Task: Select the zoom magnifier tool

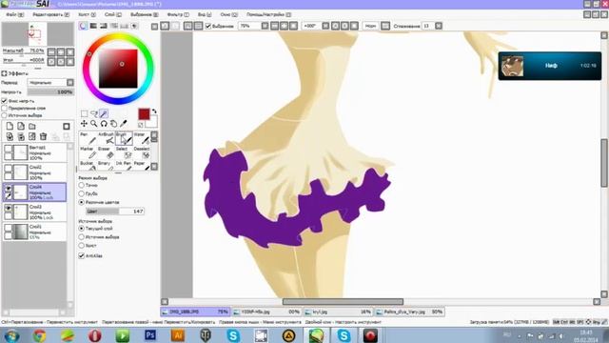Action: point(93,124)
